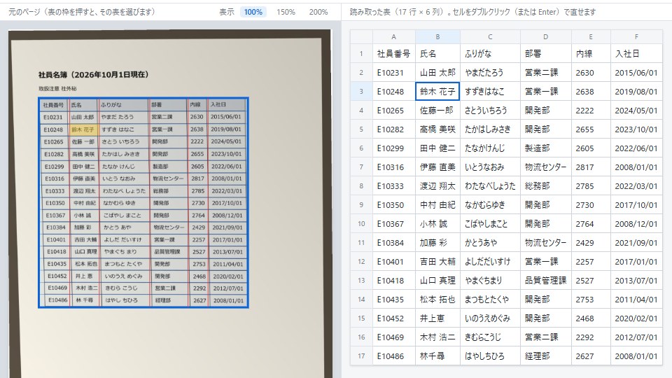Select column C header
Screen dimensions: 672x378
pos(490,37)
